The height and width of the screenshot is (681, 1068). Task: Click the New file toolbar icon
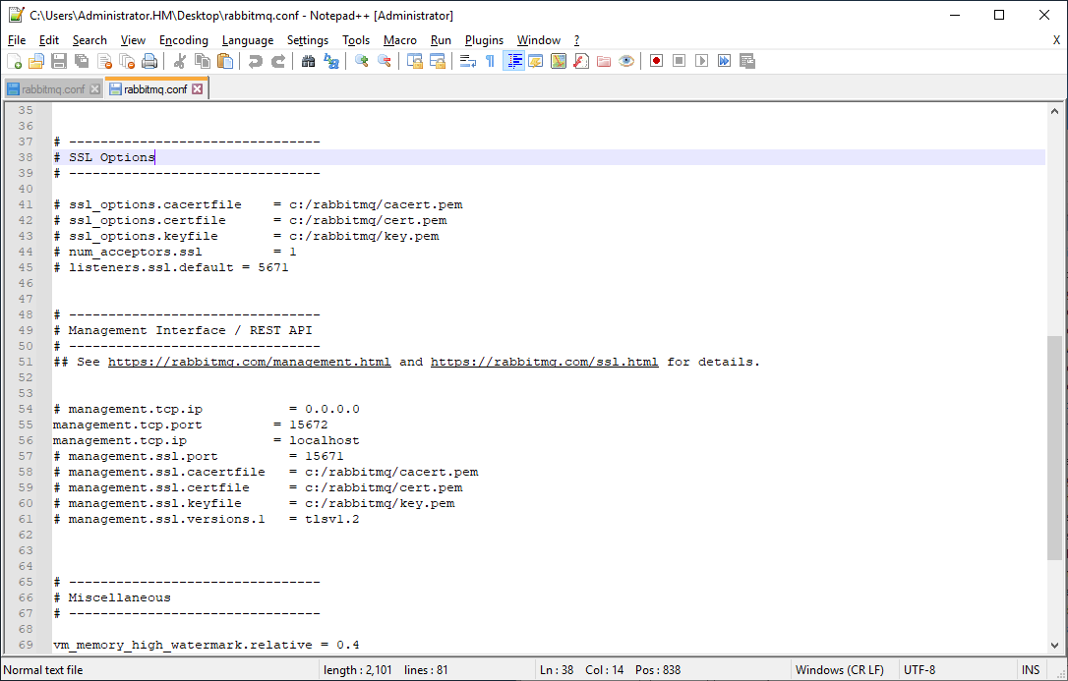coord(14,61)
